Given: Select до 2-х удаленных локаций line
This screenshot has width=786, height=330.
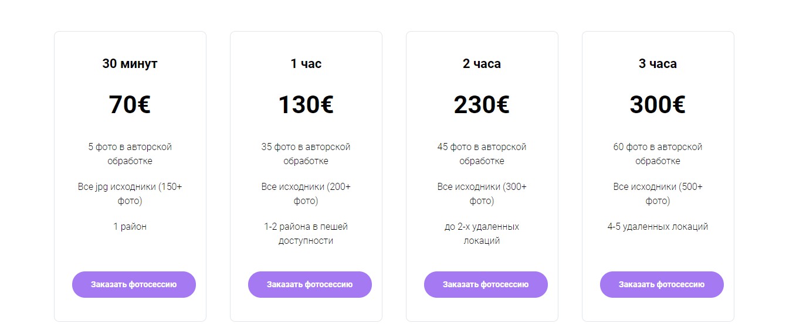Looking at the screenshot, I should pos(482,233).
